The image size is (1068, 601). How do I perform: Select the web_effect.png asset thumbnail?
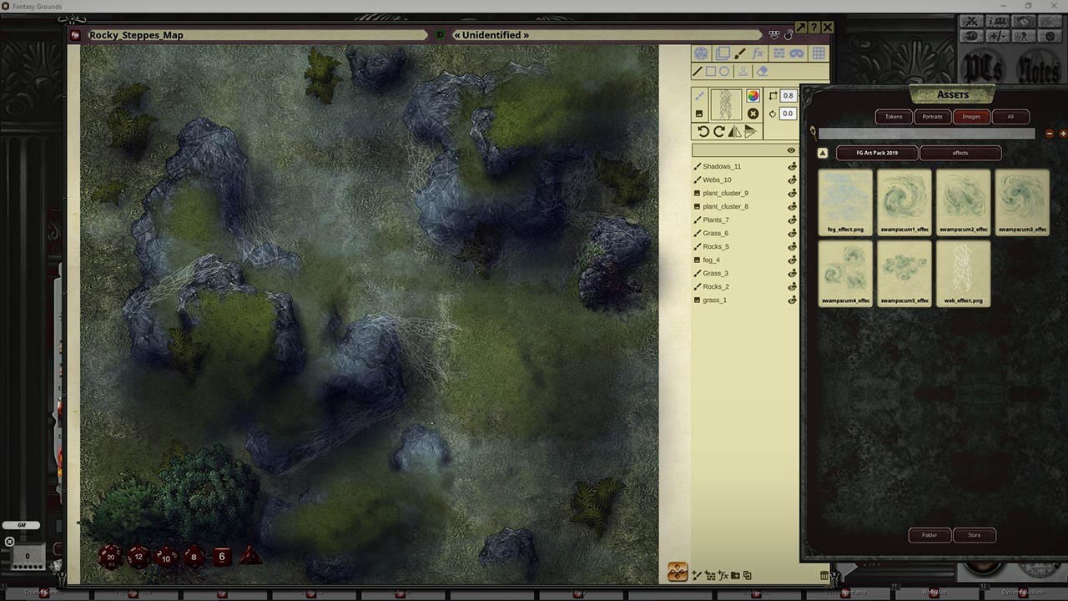click(964, 273)
